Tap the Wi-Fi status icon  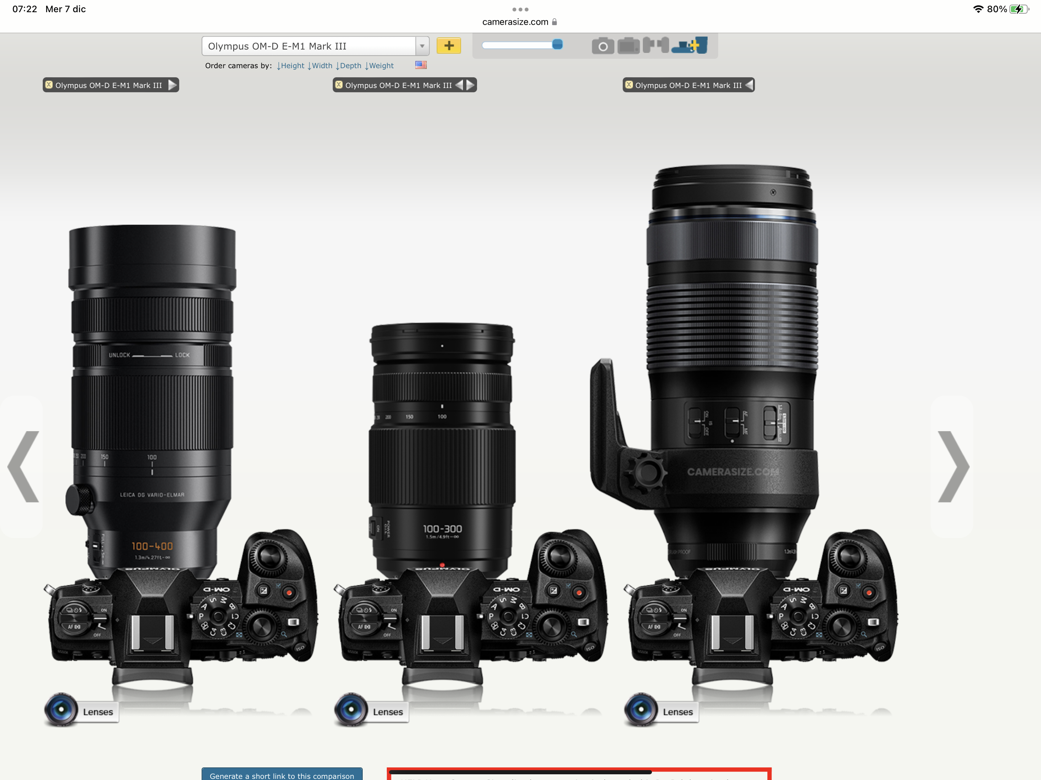pos(978,9)
